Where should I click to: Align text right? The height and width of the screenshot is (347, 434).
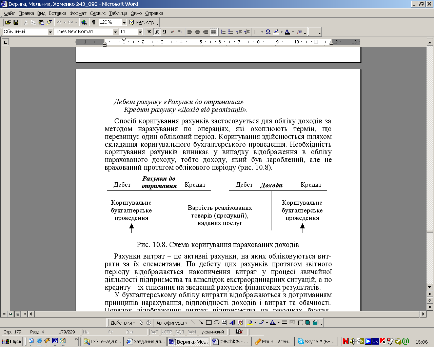205,32
